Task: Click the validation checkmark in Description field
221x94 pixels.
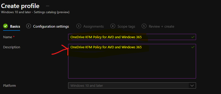Action: point(193,47)
